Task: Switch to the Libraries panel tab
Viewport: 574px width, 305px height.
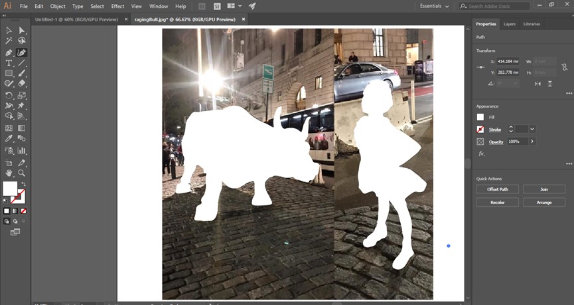Action: [532, 24]
